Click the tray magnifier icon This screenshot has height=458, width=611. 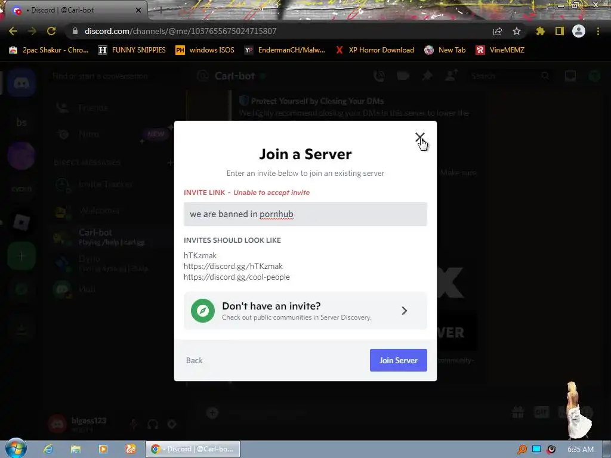521,450
